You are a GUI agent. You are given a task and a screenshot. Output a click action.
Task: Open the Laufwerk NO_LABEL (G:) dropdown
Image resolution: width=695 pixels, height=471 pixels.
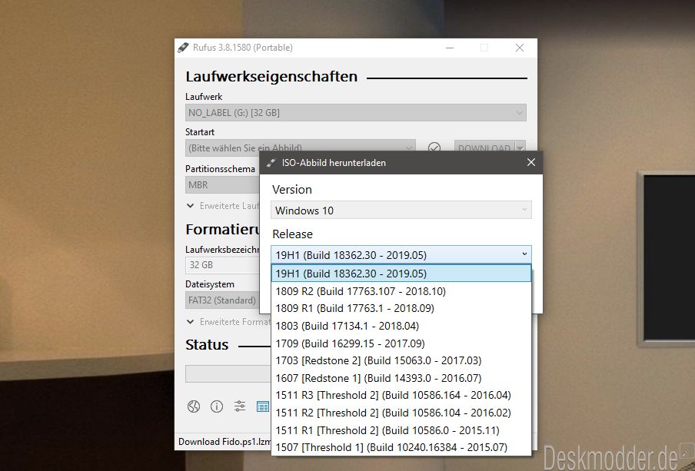[355, 112]
